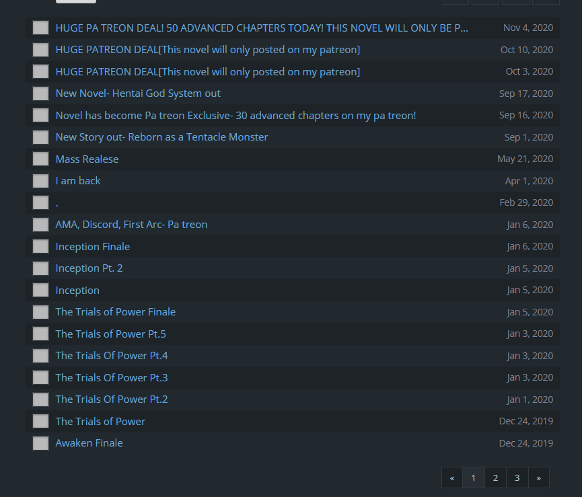Select the icon beside AMA, Discord, First Arc post
Image resolution: width=582 pixels, height=497 pixels.
40,225
